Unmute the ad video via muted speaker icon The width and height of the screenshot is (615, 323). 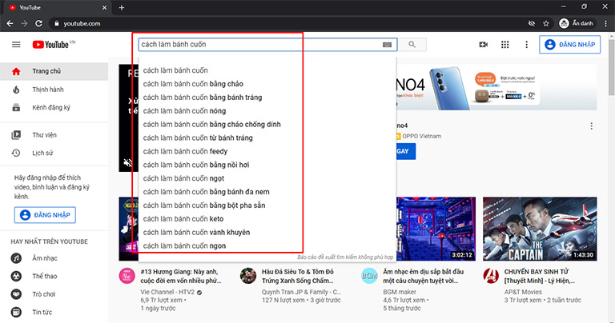[128, 162]
